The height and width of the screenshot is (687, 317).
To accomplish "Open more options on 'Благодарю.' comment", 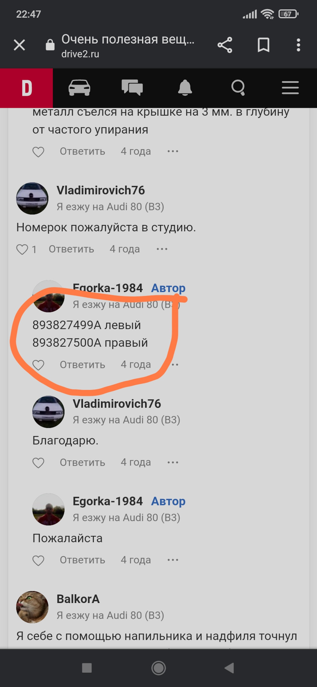I will (x=173, y=462).
